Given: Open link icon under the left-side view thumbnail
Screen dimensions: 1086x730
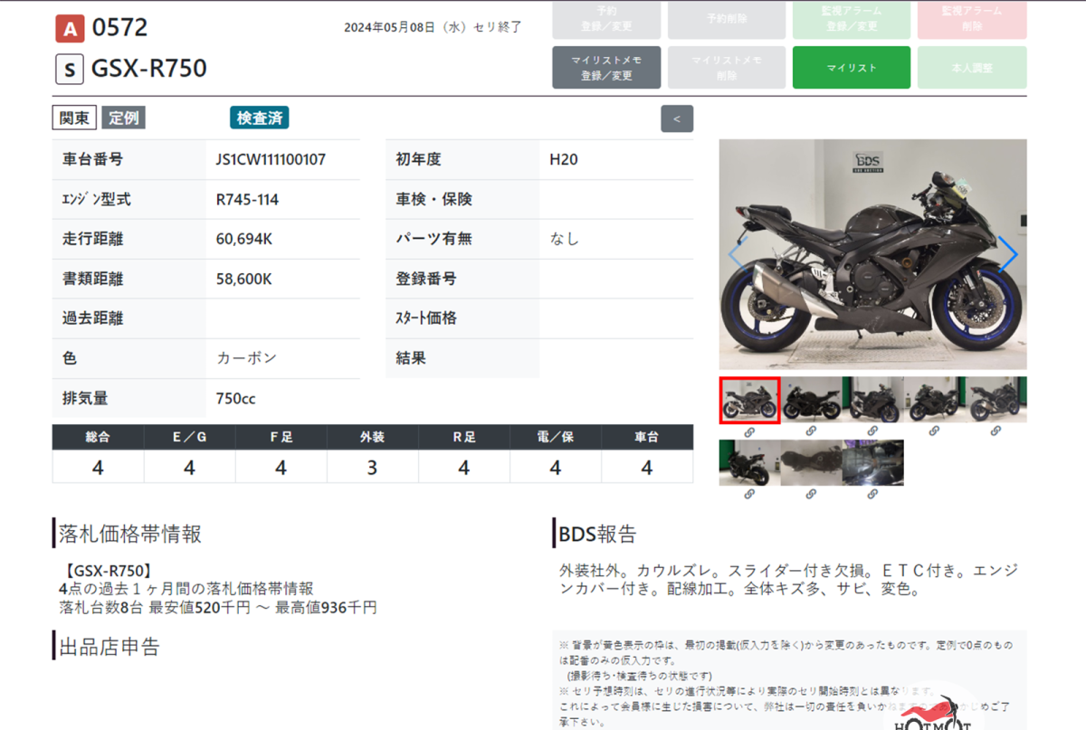Looking at the screenshot, I should point(811,431).
